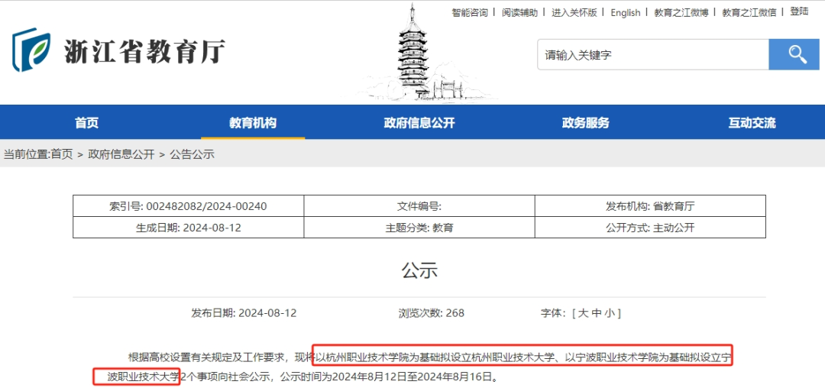Open 教育之江微信 link
Viewport: 825px width, 388px height.
point(749,13)
